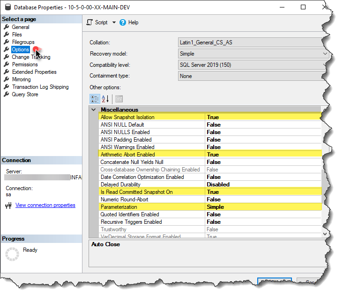Select the ANSI NULLS Enabled row
The width and height of the screenshot is (343, 299).
point(210,132)
